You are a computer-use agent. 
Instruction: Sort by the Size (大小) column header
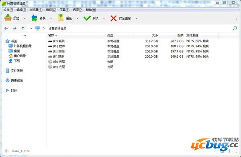tap(146, 35)
